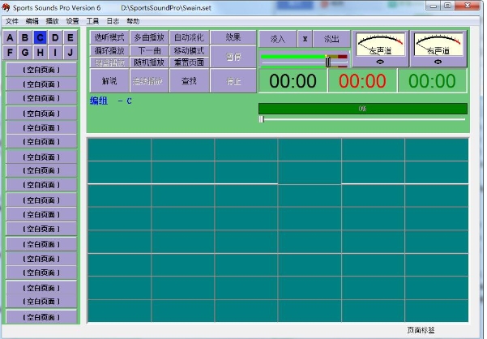The height and width of the screenshot is (339, 487).
Task: Open the 设置 menu
Action: click(72, 21)
